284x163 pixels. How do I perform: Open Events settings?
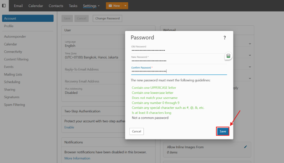pyautogui.click(x=9, y=67)
